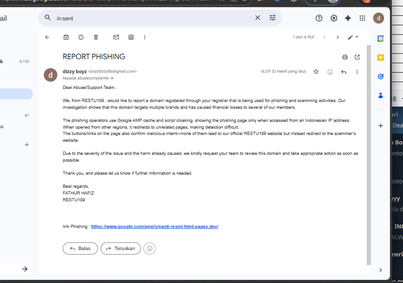Open Google account avatar menu

click(379, 18)
